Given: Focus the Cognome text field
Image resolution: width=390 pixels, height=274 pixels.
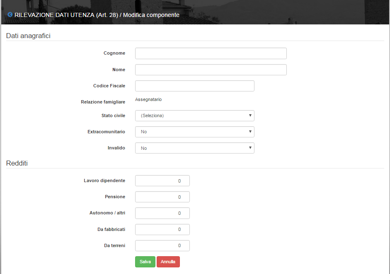Looking at the screenshot, I should coord(211,53).
